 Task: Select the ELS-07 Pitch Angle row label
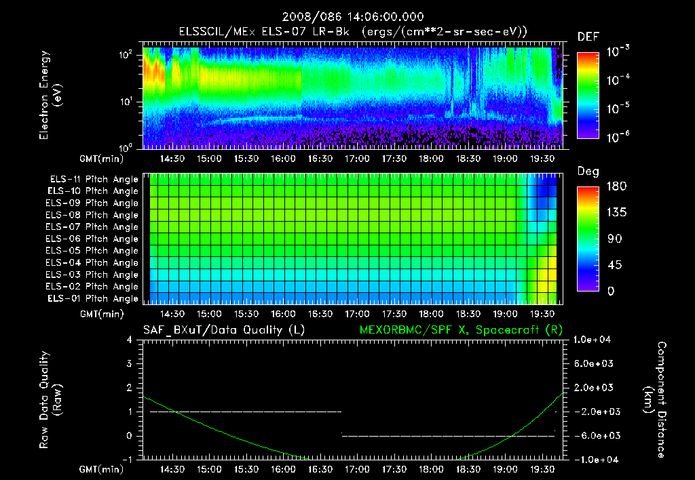pos(92,227)
